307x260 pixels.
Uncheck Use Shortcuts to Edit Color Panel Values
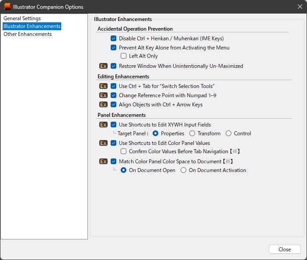point(113,143)
